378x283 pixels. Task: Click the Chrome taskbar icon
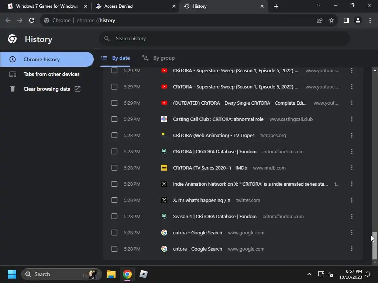point(127,274)
